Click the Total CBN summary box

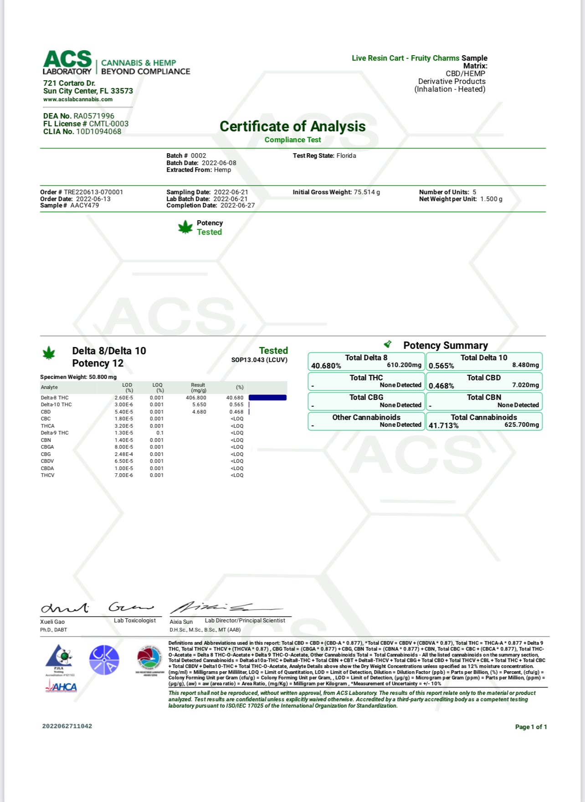click(484, 401)
